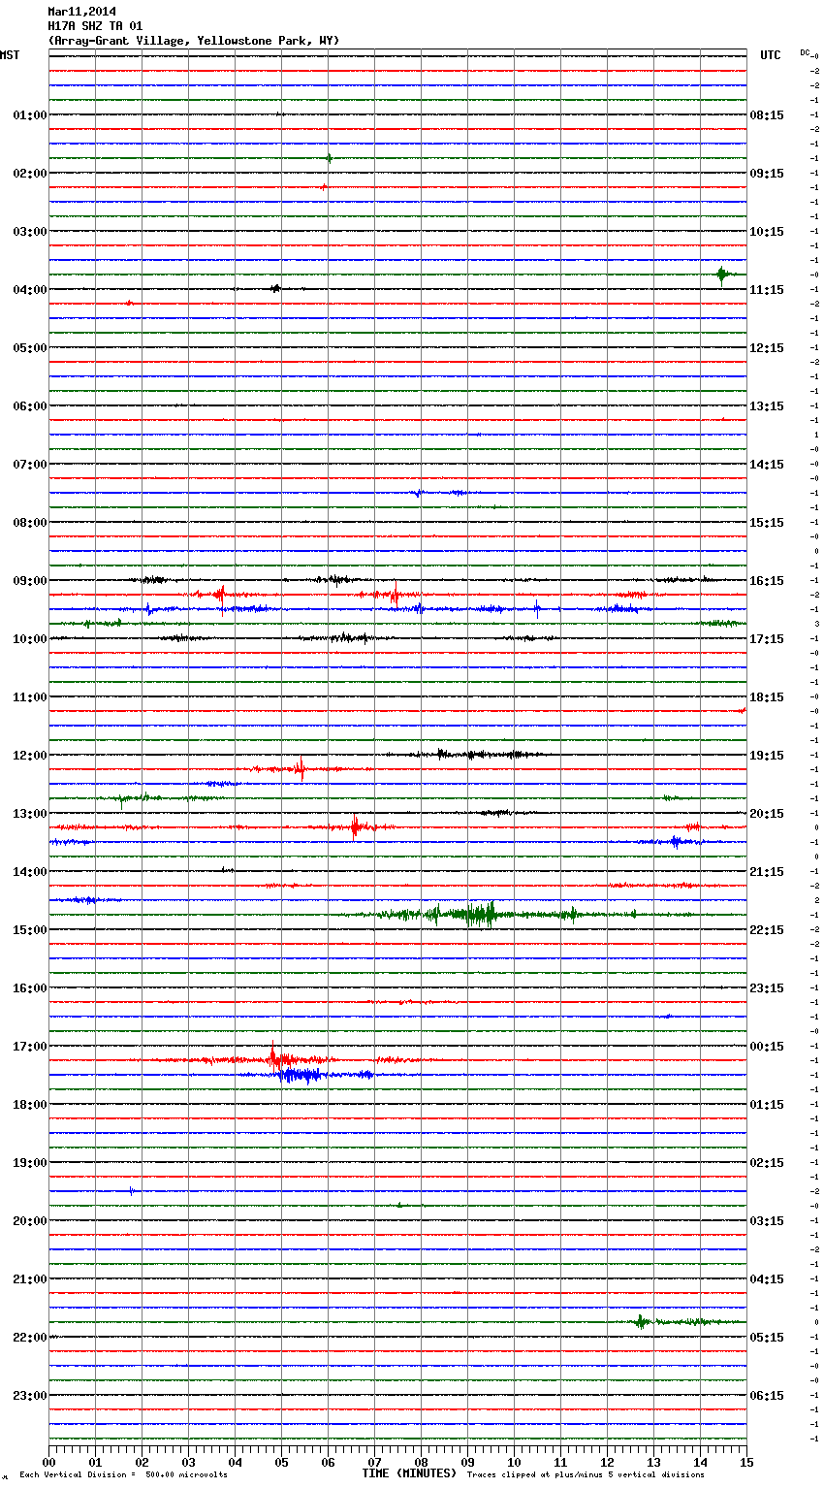Click the Each Vertical Division 500.00 microvolts note
This screenshot has height=1488, width=824.
click(x=123, y=1475)
